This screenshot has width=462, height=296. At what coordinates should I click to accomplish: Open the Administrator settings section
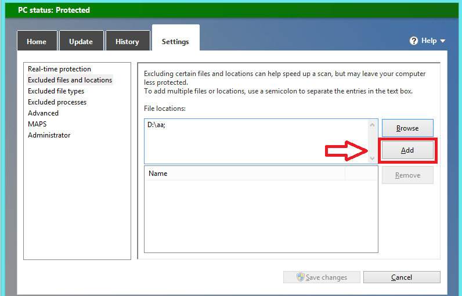[x=49, y=135]
